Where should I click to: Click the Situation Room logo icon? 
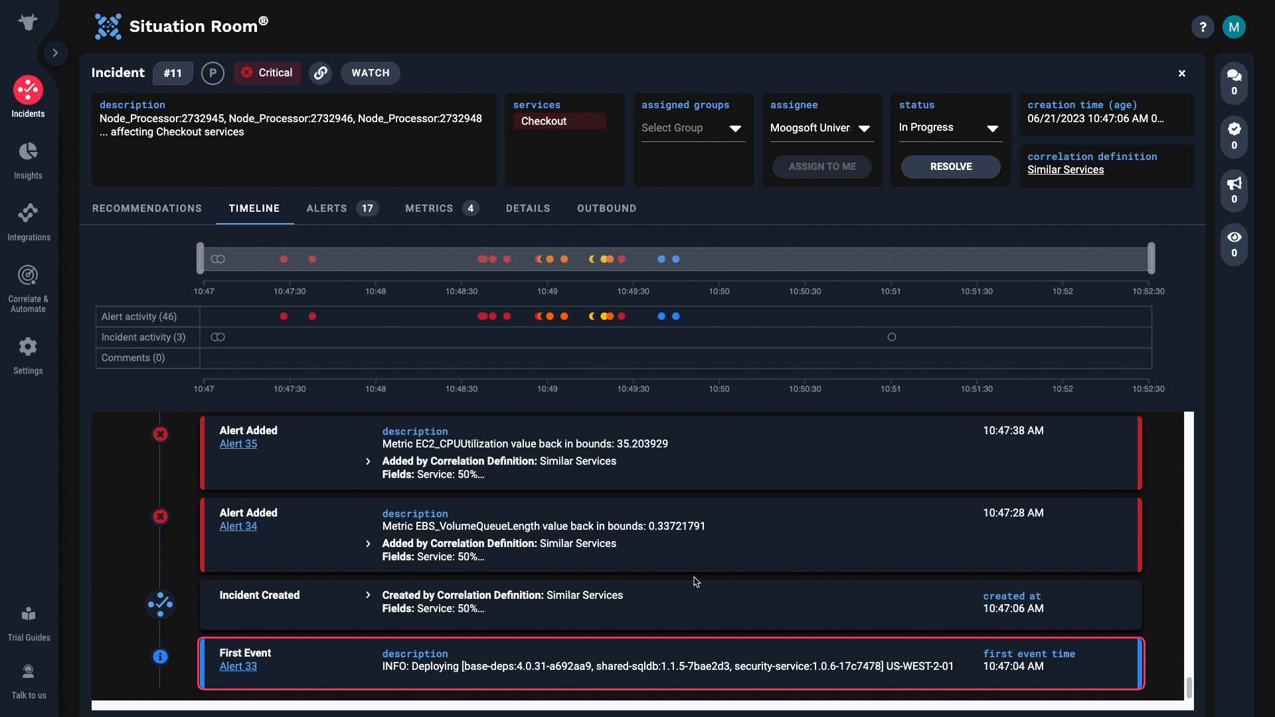[x=108, y=27]
